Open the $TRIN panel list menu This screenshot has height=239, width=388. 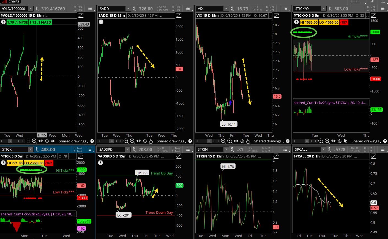click(285, 149)
